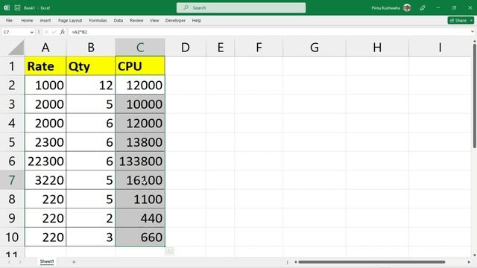Switch to the Page Layout tab

coord(70,20)
